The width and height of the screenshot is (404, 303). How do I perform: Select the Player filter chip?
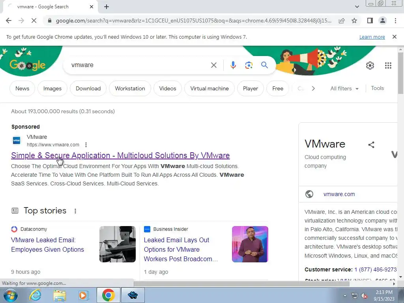[250, 89]
